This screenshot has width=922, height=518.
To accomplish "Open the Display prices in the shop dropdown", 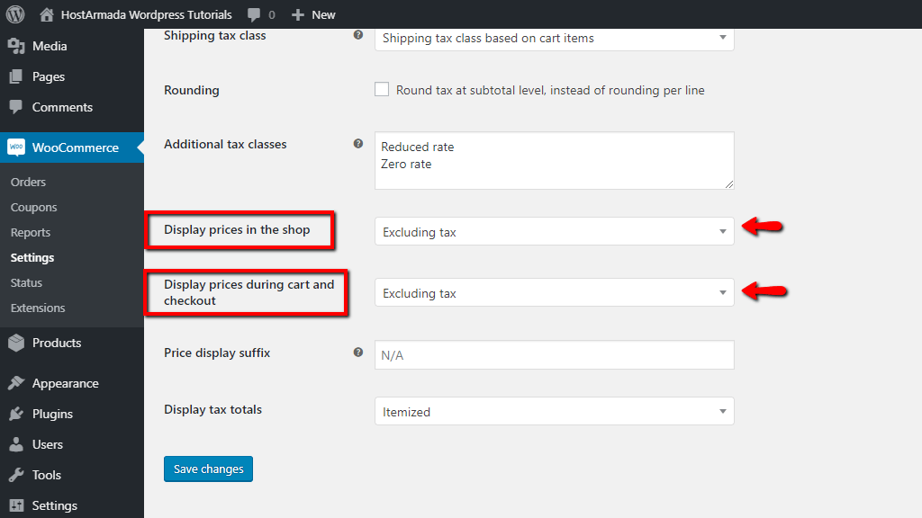I will 554,232.
